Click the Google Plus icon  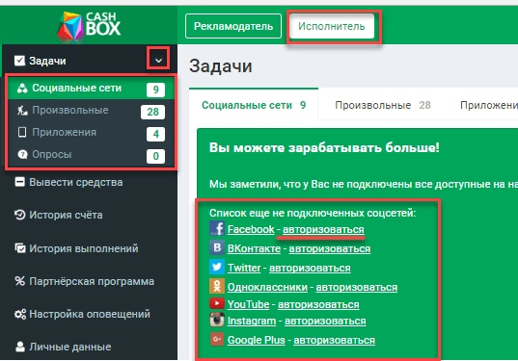(217, 339)
